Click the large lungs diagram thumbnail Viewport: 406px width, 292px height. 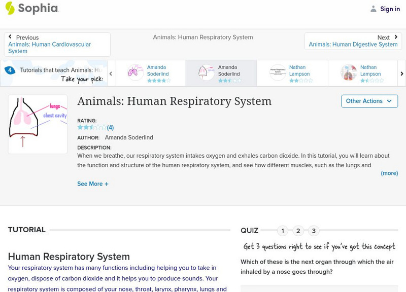click(38, 124)
